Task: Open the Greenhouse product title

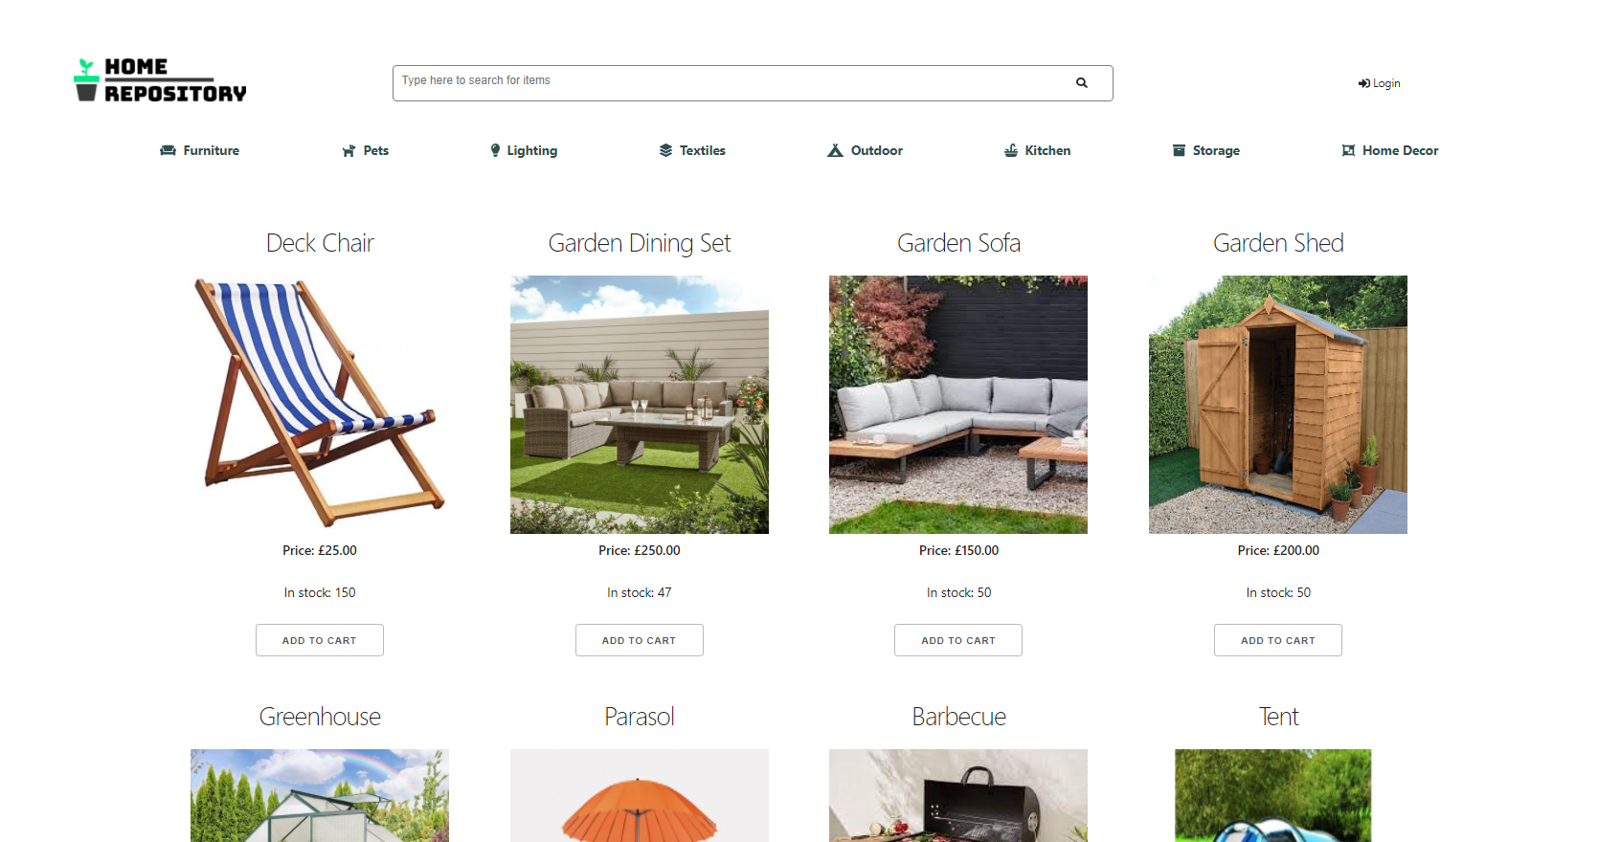Action: click(x=320, y=717)
